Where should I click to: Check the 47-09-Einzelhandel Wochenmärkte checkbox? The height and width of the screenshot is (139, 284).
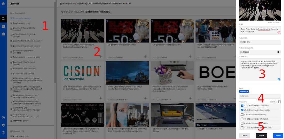[242, 128]
